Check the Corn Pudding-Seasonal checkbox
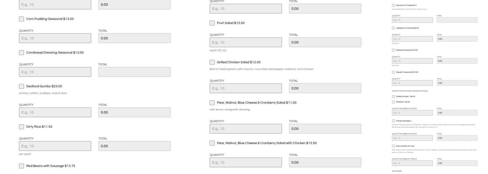This screenshot has width=488, height=174. click(22, 19)
